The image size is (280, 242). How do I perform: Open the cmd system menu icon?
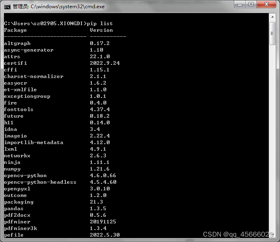(7, 7)
